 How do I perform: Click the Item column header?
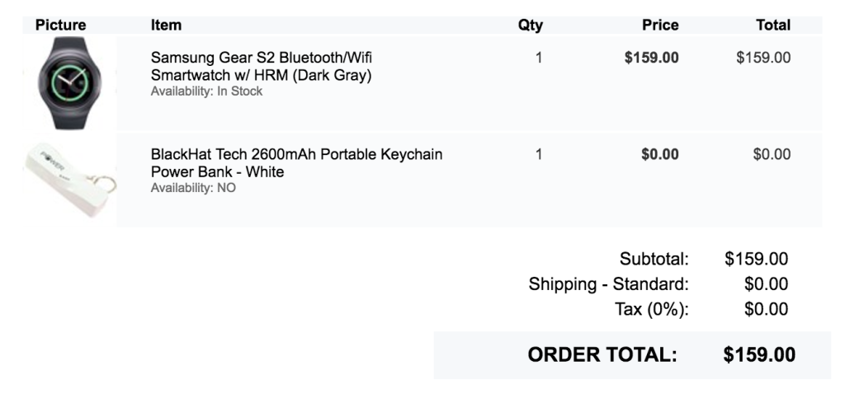pyautogui.click(x=167, y=26)
